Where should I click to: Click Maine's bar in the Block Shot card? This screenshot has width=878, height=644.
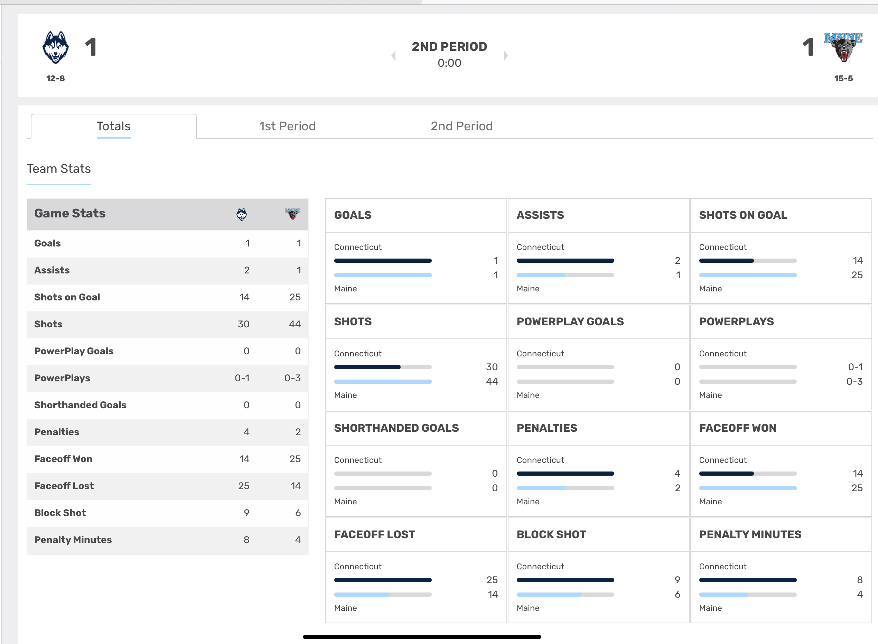click(565, 595)
